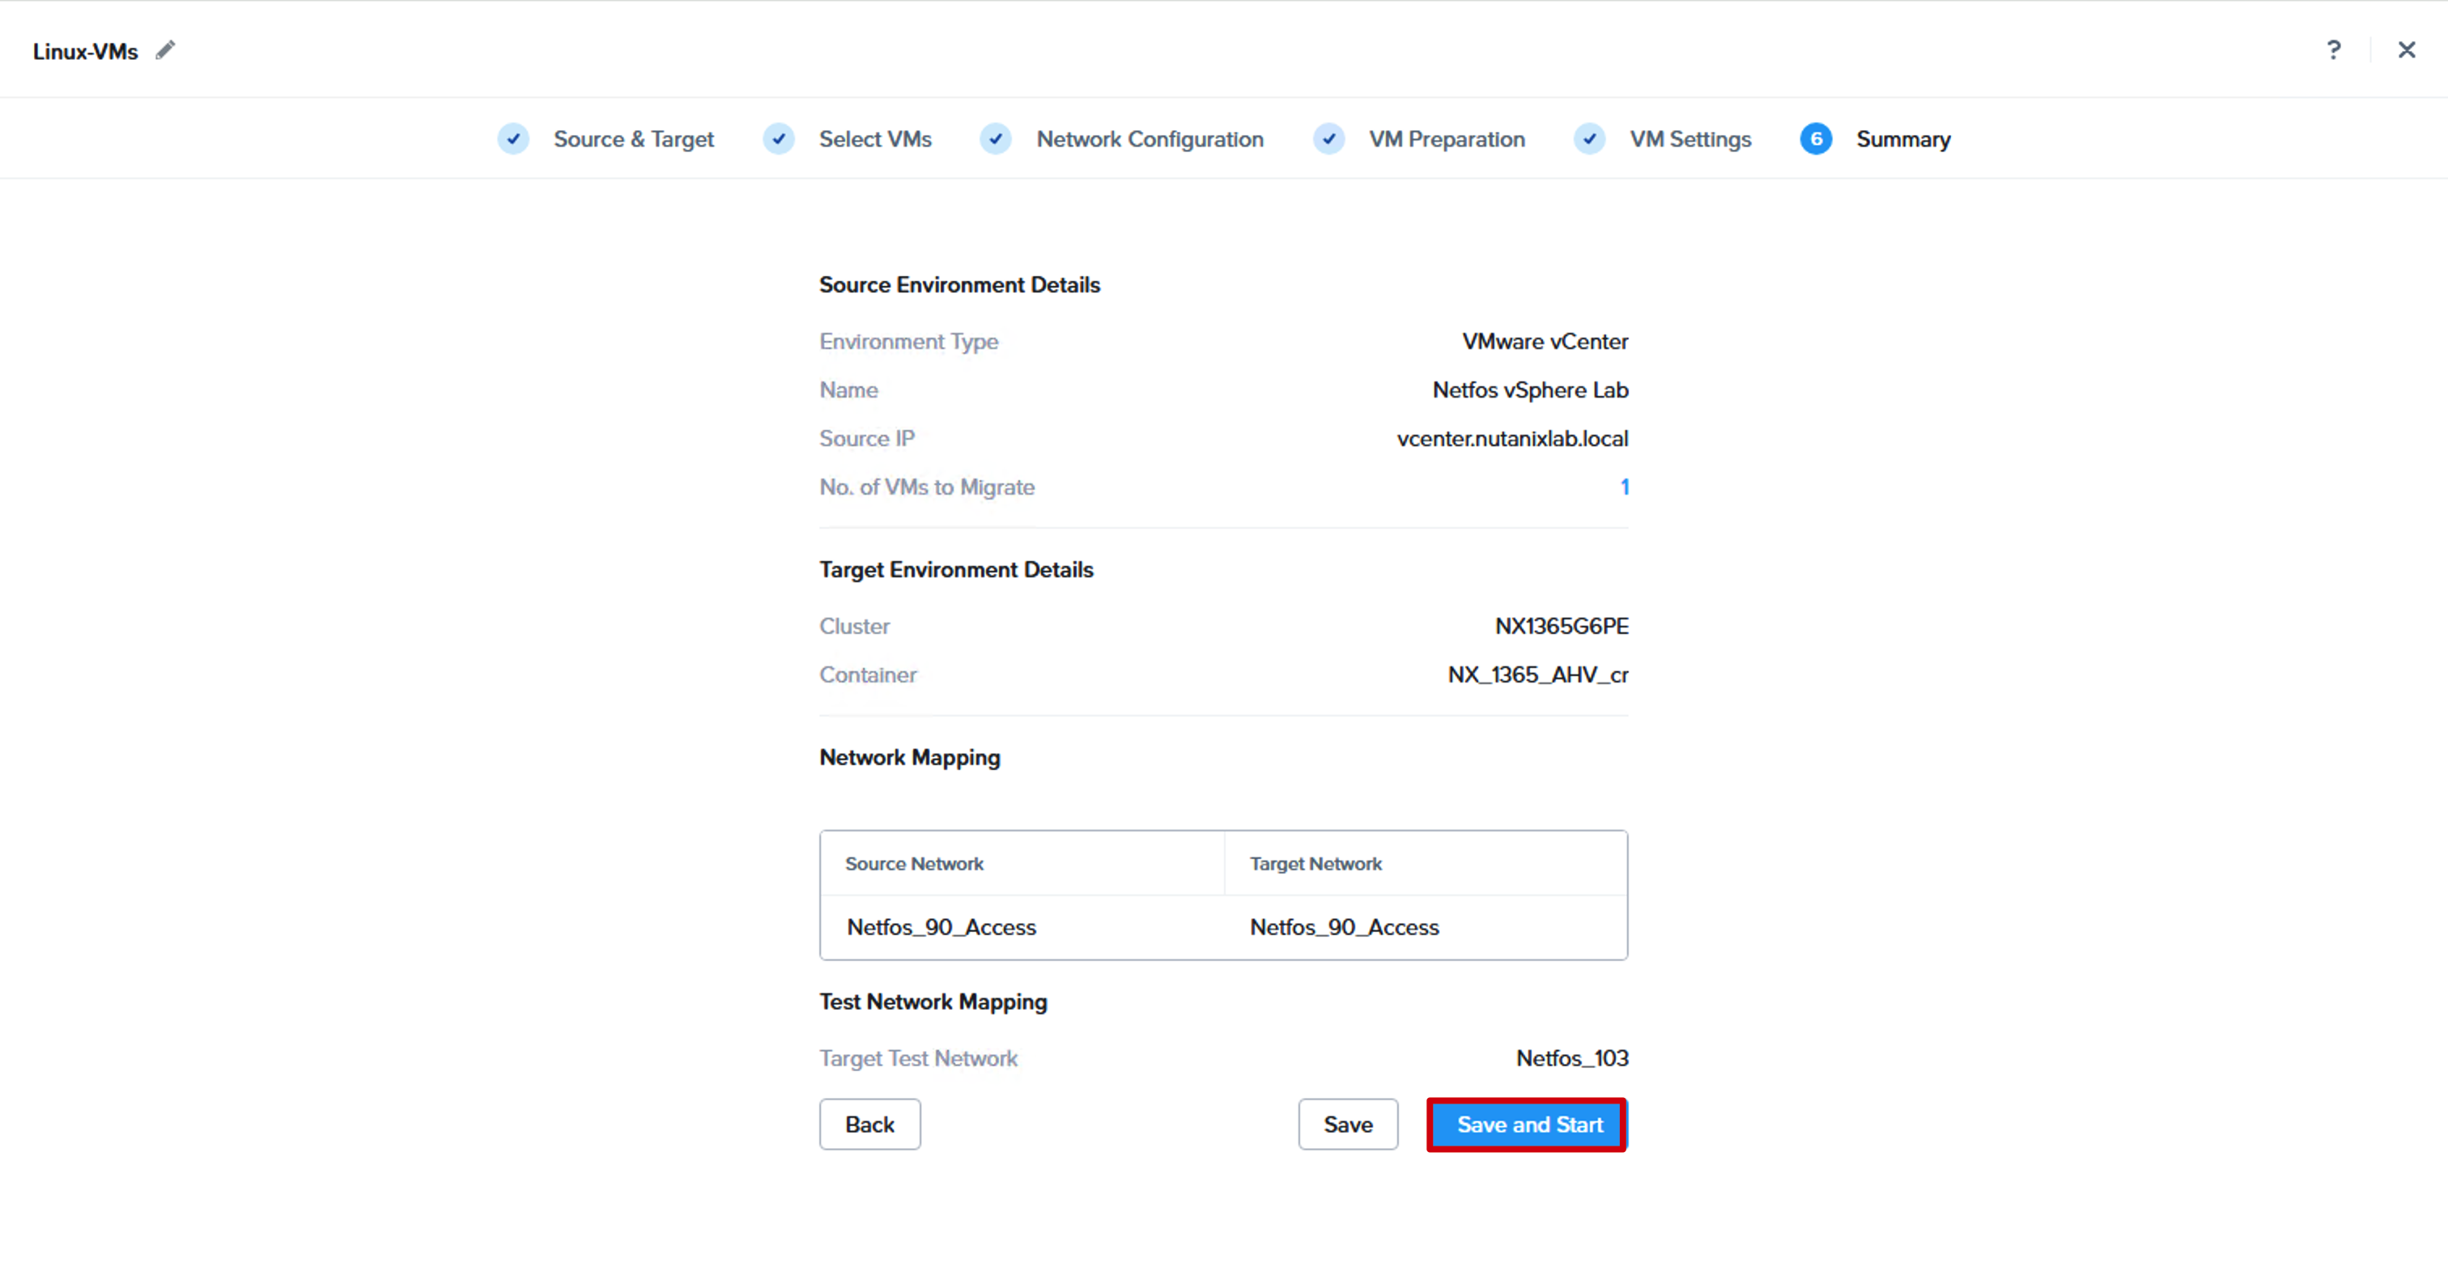The image size is (2448, 1263).
Task: Click Save and Start button
Action: coord(1528,1125)
